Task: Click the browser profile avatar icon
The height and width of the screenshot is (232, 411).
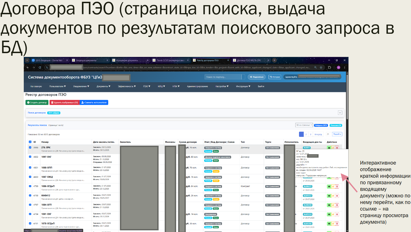Action: click(x=338, y=67)
